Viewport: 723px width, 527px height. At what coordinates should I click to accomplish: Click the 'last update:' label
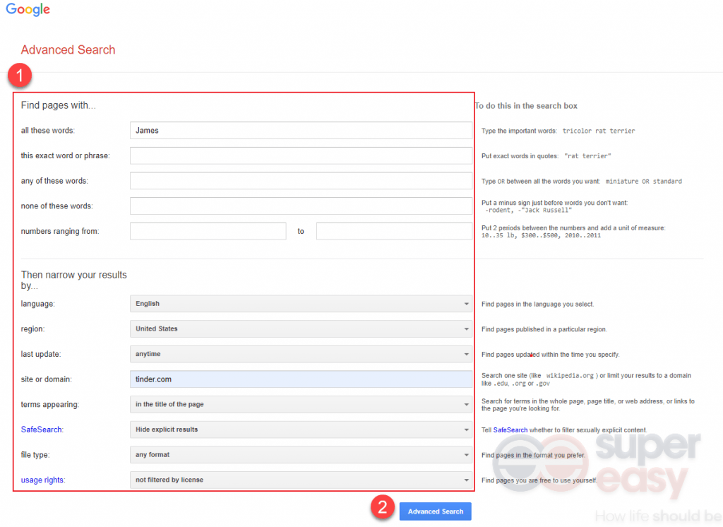coord(40,354)
